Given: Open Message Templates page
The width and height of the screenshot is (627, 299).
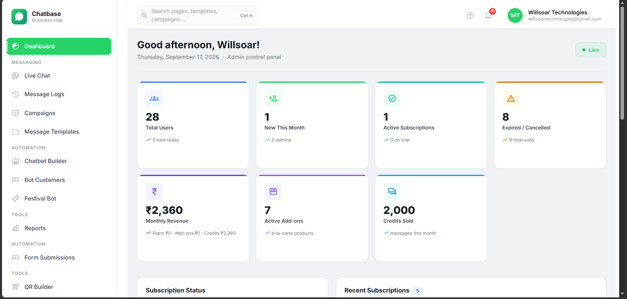Looking at the screenshot, I should click(x=59, y=132).
